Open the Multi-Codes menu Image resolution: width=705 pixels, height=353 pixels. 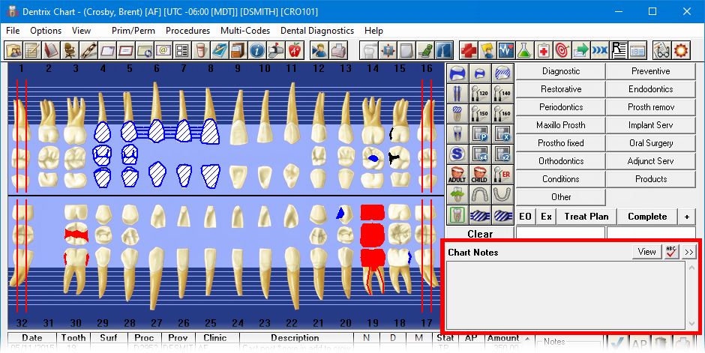coord(245,31)
